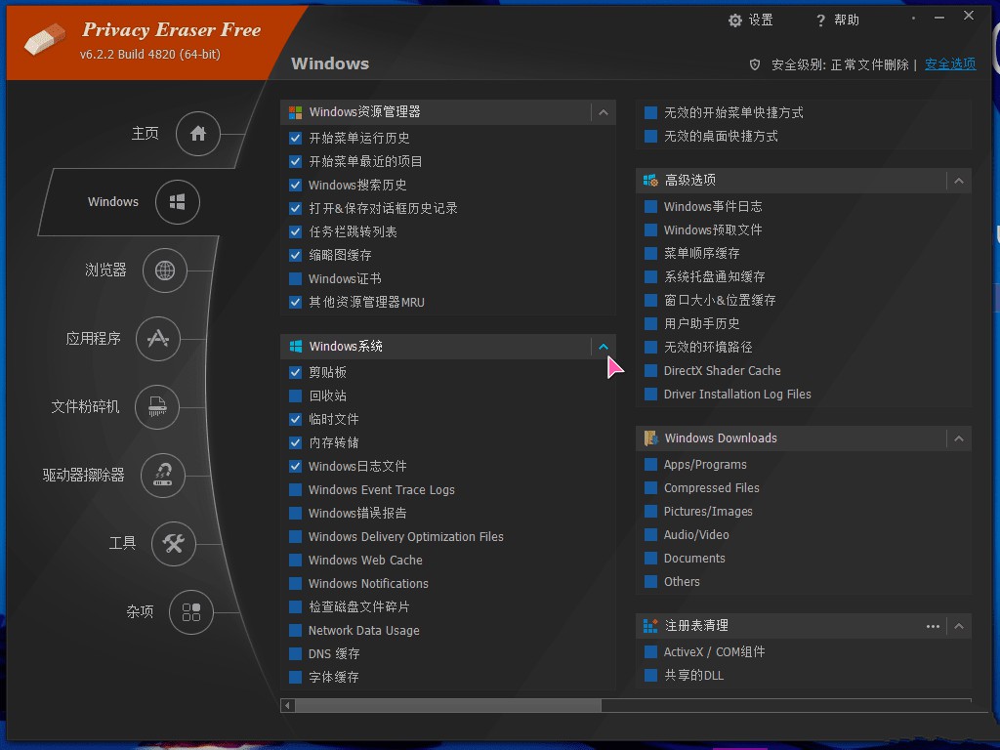1000x750 pixels.
Task: Switch to 应用程序 section
Action: 93,339
